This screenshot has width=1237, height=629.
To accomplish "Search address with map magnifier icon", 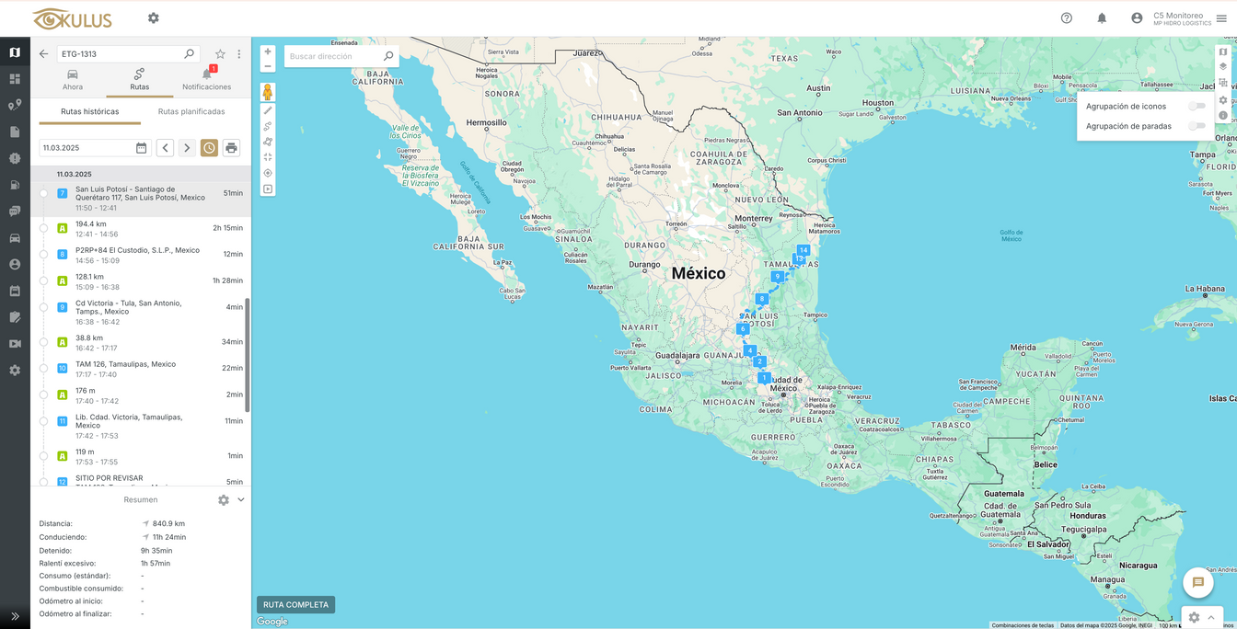I will (388, 56).
